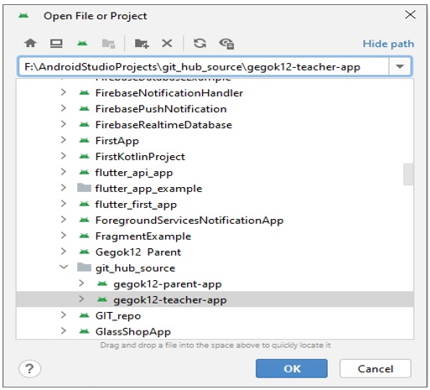Click the Hide path link
The width and height of the screenshot is (430, 390).
pyautogui.click(x=388, y=44)
